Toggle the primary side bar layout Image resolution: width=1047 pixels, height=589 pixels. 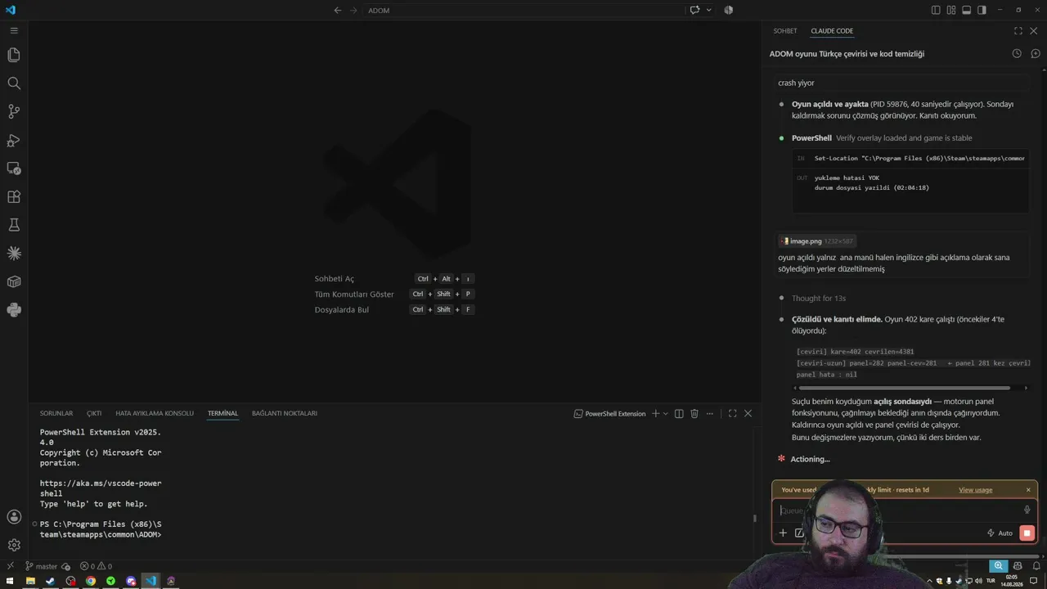936,10
